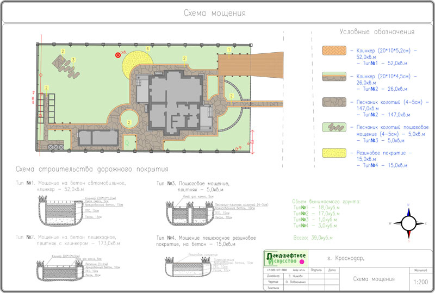Click the line Тип№3 – 1,0куб.м
Image resolution: width=435 pixels, height=293 pixels.
click(315, 220)
